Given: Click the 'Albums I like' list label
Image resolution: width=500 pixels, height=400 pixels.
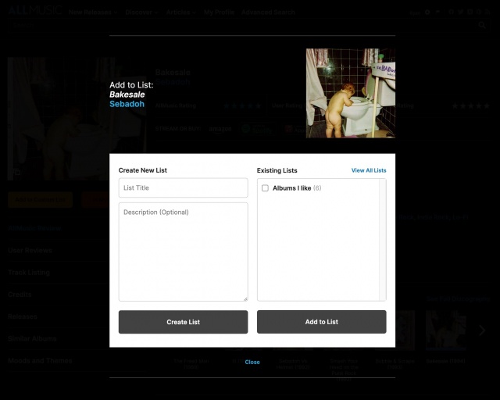Looking at the screenshot, I should [291, 188].
